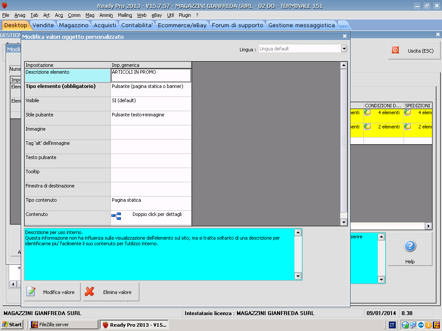Viewport: 442px width, 331px height.
Task: Open the eBay menu
Action: point(157,15)
